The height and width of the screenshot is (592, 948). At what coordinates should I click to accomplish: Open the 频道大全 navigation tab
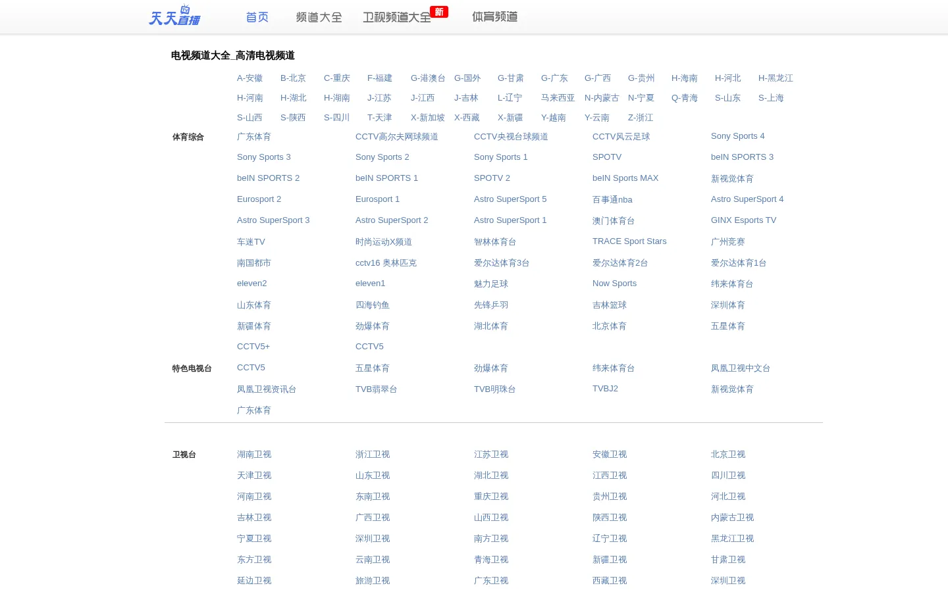pos(319,17)
